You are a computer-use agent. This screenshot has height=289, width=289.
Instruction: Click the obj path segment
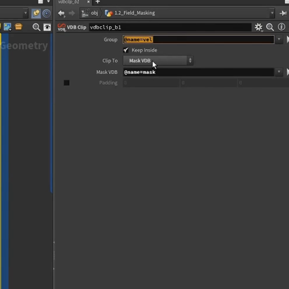point(90,13)
